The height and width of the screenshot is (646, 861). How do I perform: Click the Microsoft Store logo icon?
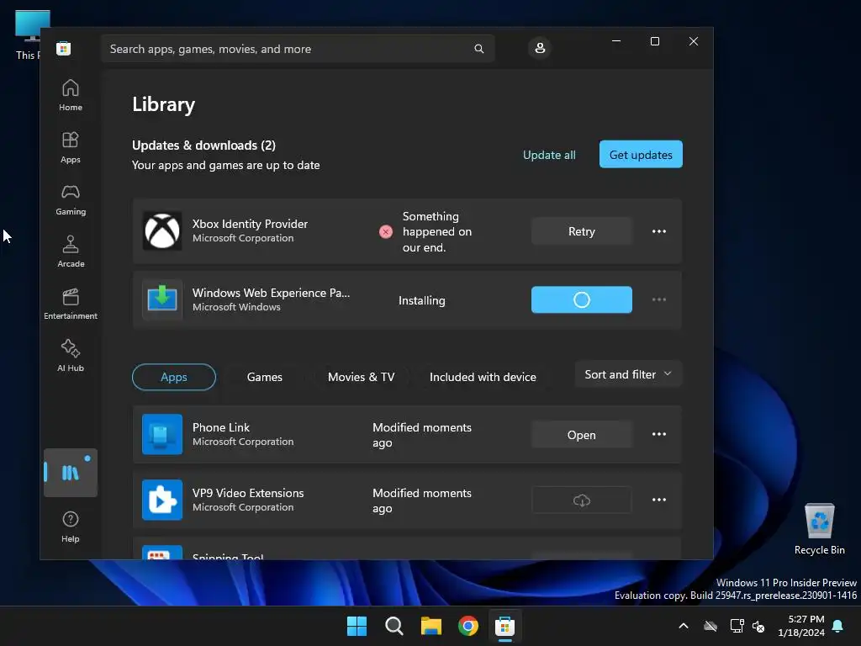64,48
